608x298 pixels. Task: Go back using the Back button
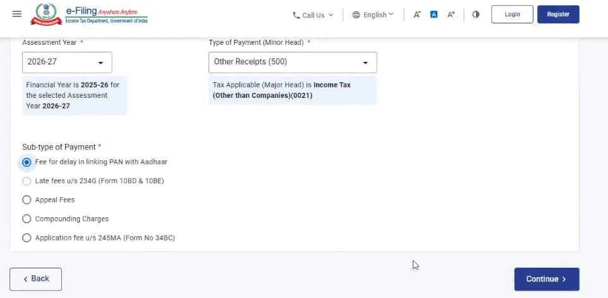pyautogui.click(x=35, y=279)
